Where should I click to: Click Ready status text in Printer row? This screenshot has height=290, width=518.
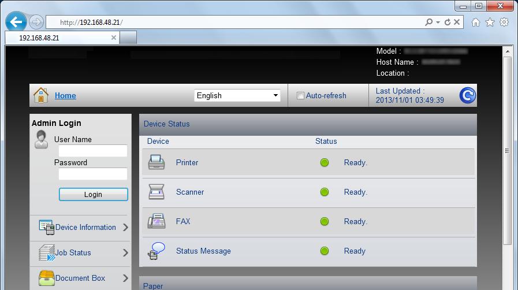click(356, 162)
